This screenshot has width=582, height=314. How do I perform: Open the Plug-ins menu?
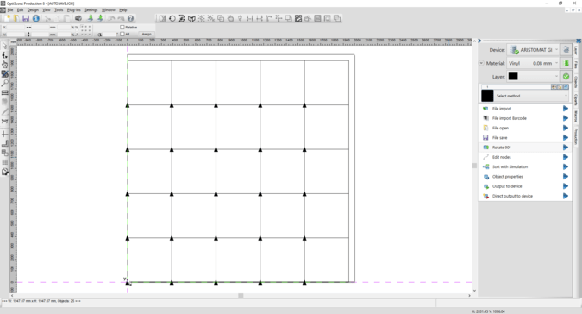coord(74,10)
